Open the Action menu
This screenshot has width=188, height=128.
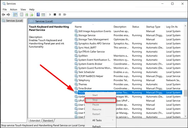pyautogui.click(x=13, y=9)
